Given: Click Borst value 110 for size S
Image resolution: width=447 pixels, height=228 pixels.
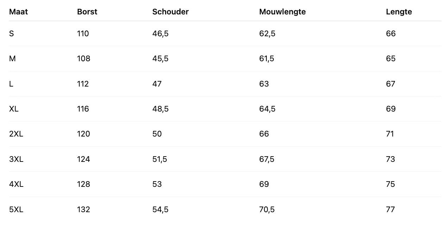Looking at the screenshot, I should pyautogui.click(x=83, y=33).
